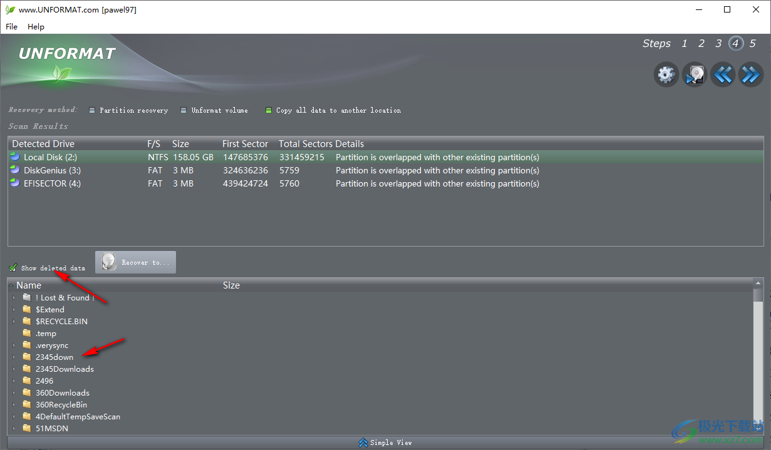This screenshot has height=450, width=771.
Task: Expand the 360Downloads folder node
Action: [14, 392]
